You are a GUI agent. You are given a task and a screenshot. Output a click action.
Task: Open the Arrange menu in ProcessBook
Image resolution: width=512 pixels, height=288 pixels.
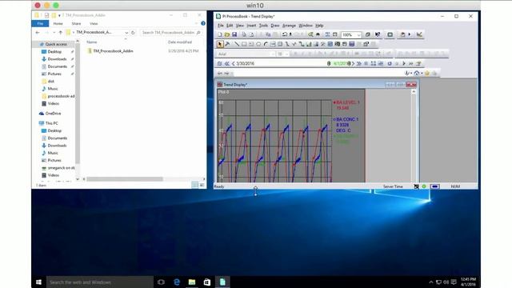[x=289, y=26]
